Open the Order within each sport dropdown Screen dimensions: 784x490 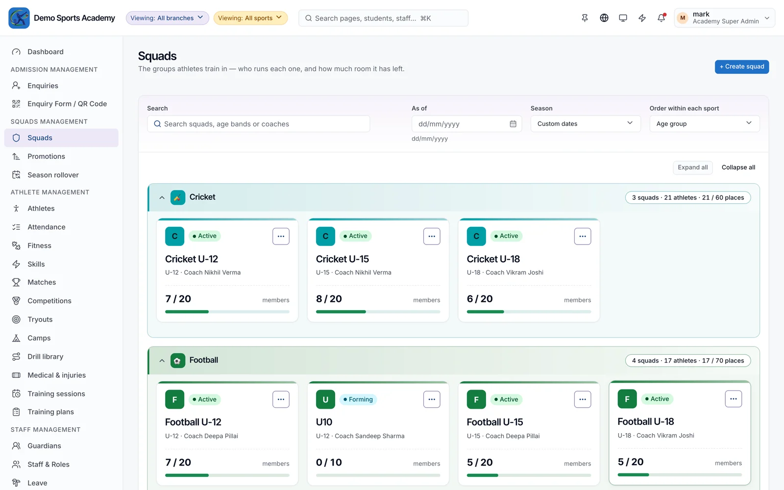705,124
